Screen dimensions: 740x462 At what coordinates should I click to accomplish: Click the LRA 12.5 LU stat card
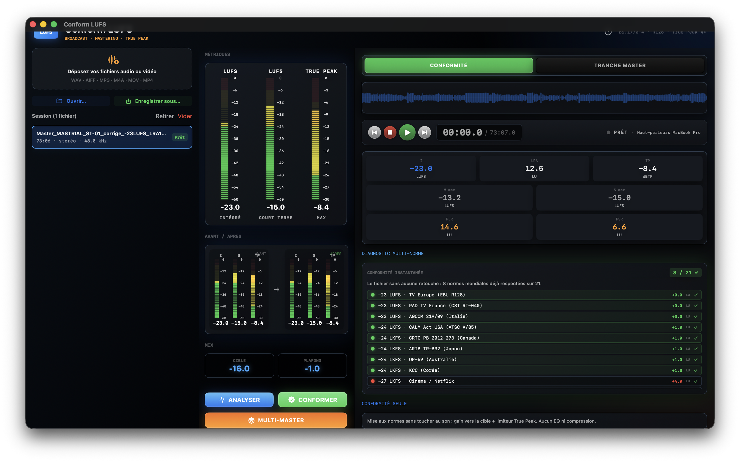tap(534, 168)
